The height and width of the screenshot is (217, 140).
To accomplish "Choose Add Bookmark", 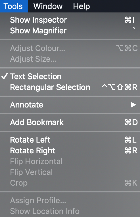I will tap(70, 122).
